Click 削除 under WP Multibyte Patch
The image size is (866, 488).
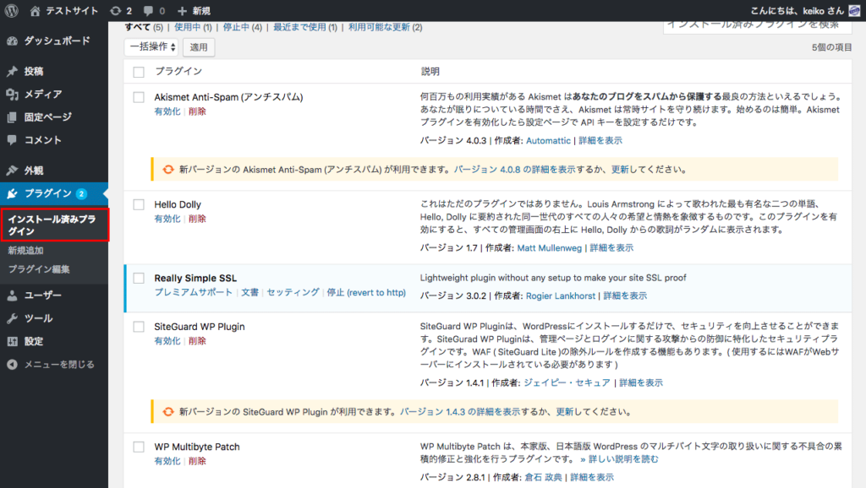tap(197, 461)
